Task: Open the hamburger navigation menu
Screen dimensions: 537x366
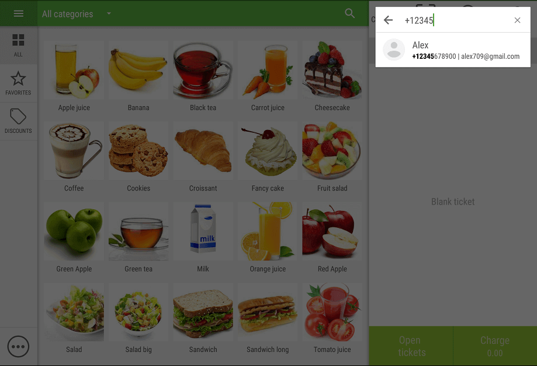Action: (x=19, y=13)
